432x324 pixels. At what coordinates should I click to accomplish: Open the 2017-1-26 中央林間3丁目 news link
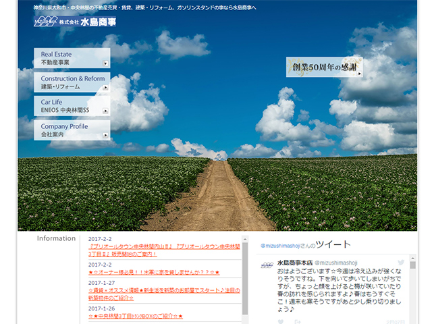click(x=136, y=315)
